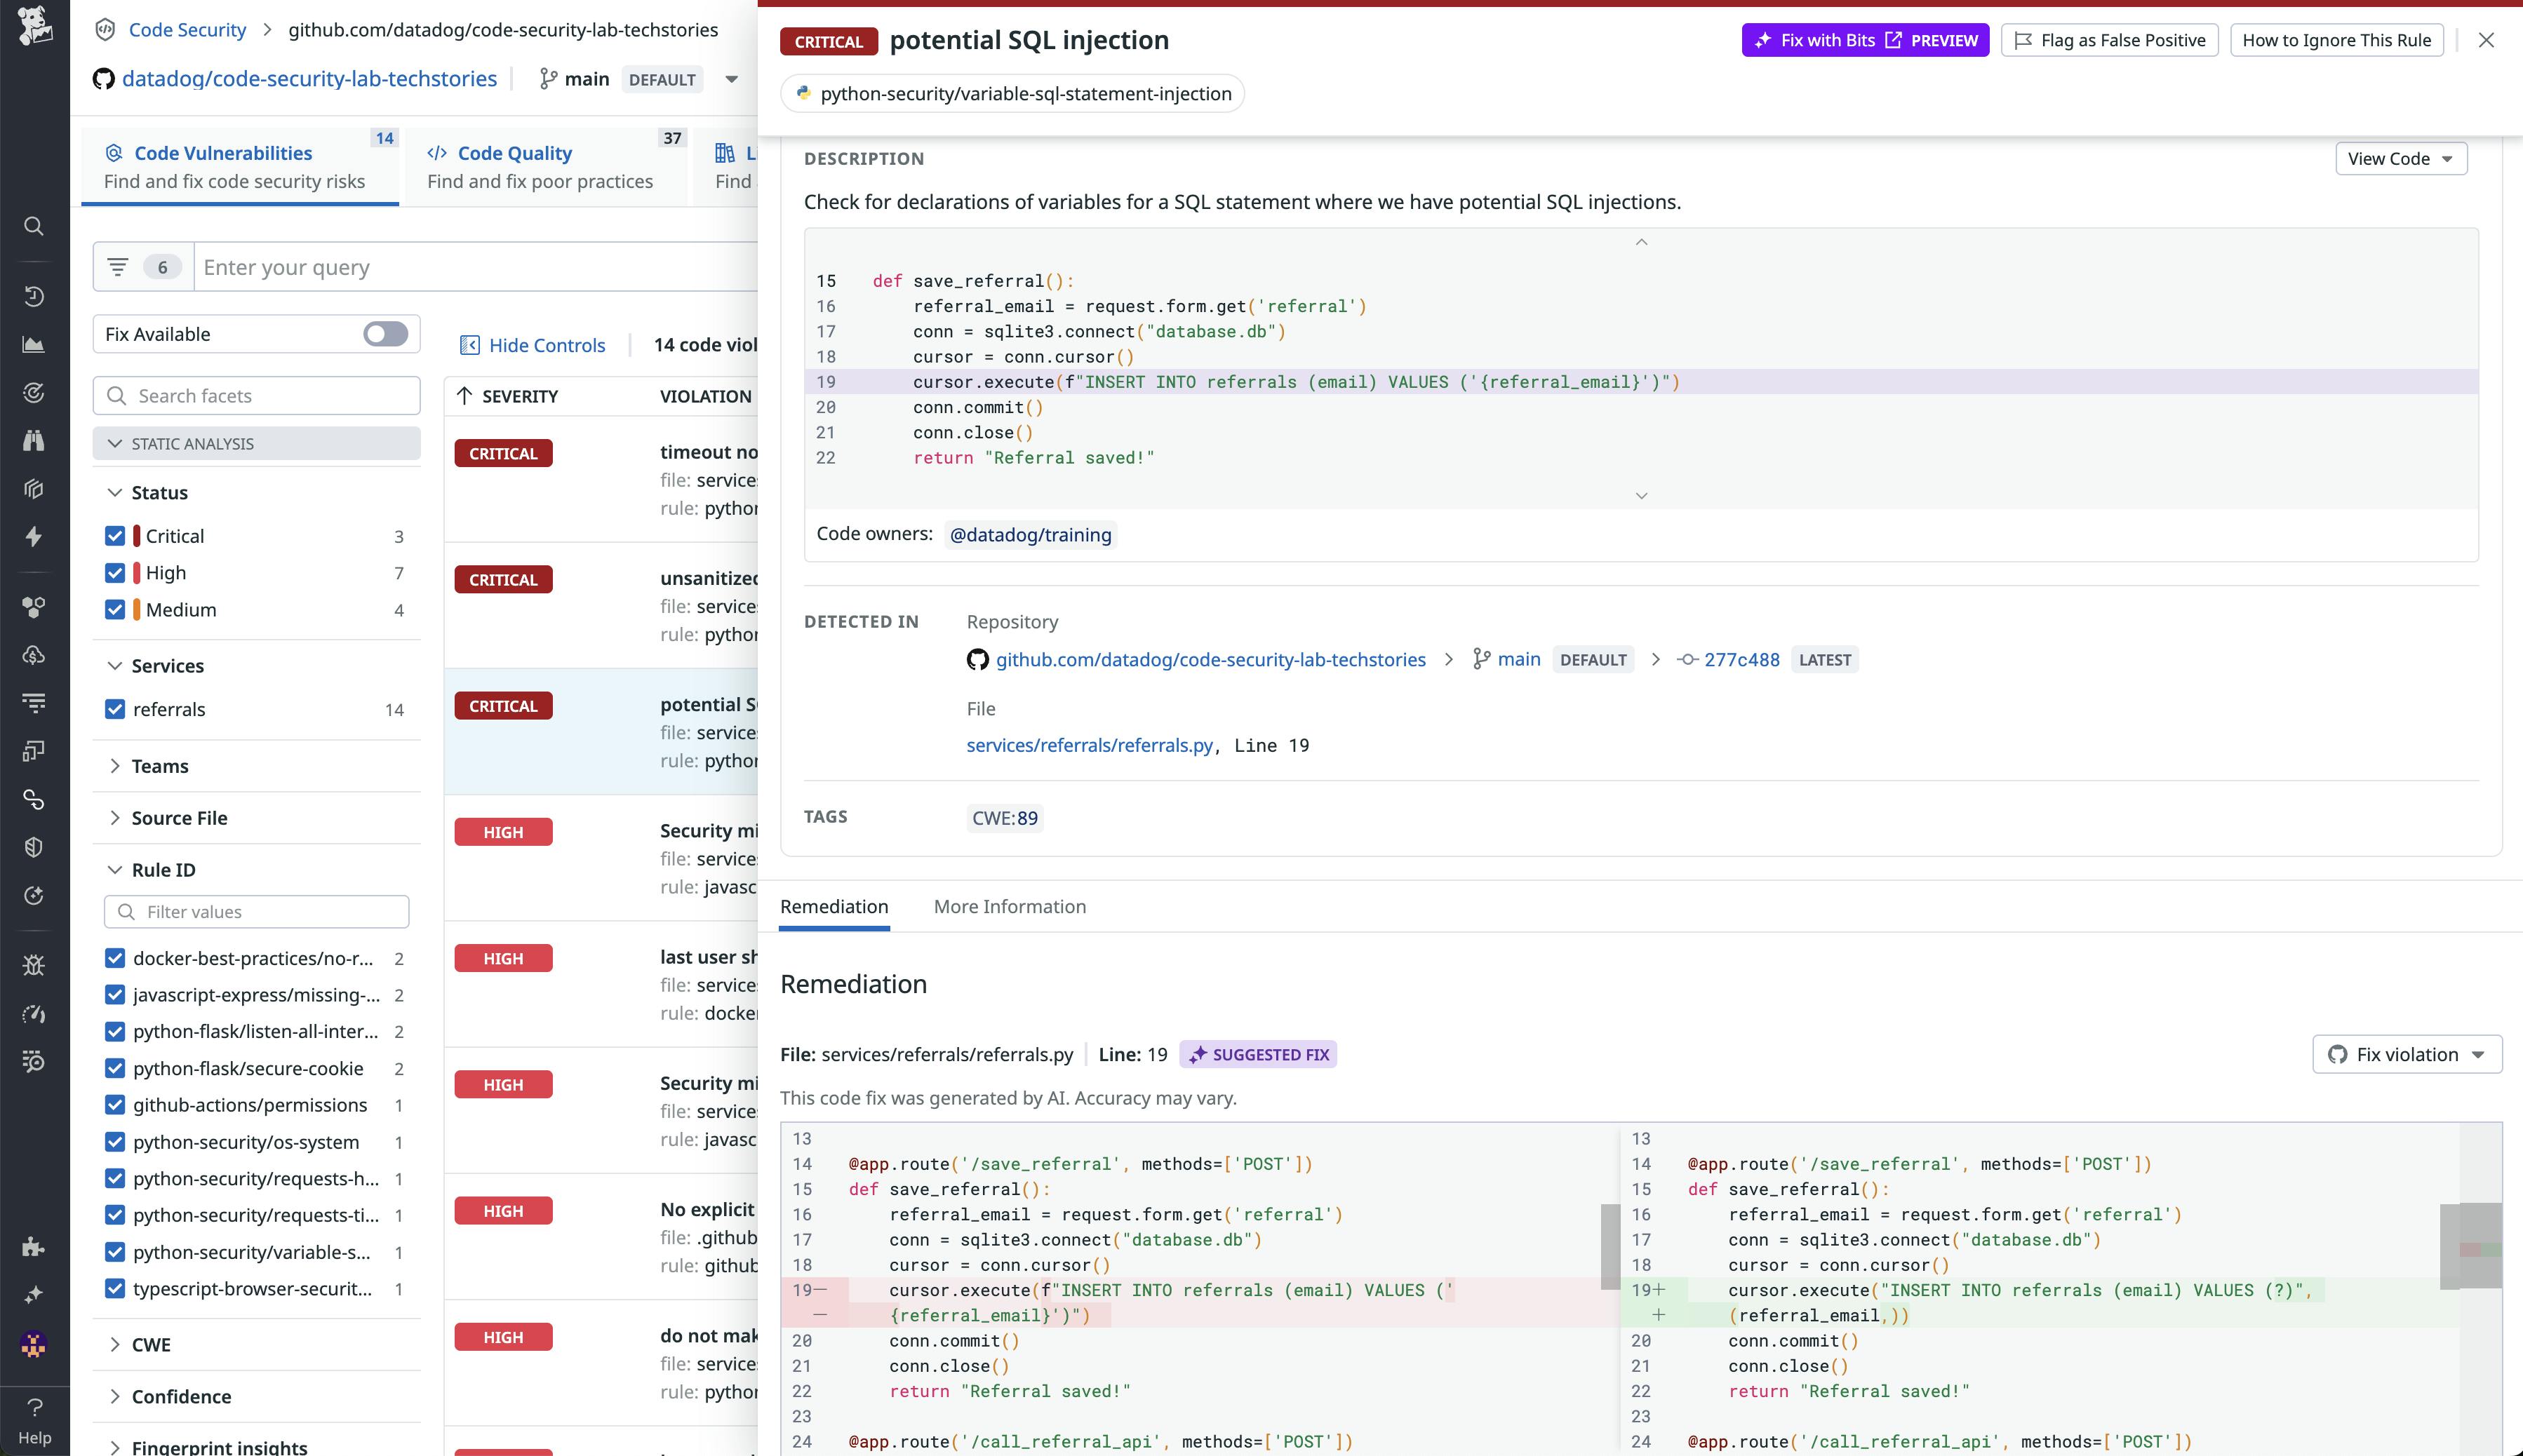2523x1456 pixels.
Task: Switch to the More Information tab
Action: click(1010, 906)
